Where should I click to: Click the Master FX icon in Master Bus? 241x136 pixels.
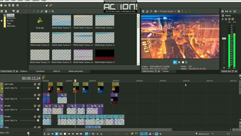223,19
